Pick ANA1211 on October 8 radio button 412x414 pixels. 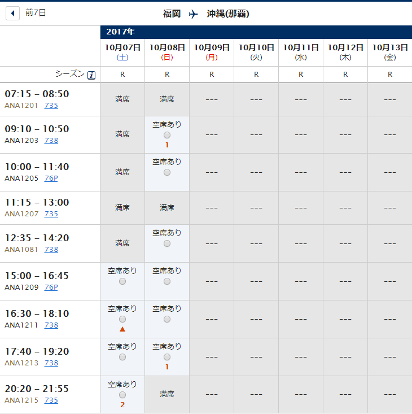(167, 319)
